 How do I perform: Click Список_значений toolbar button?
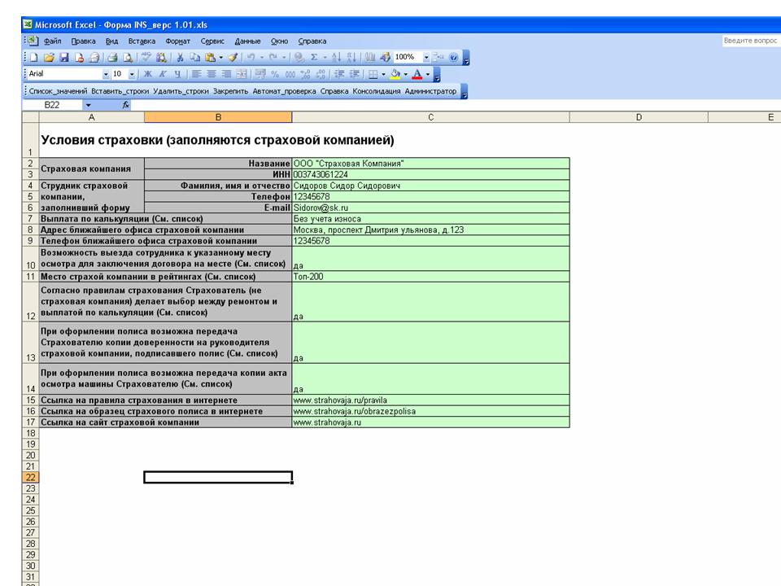(58, 91)
